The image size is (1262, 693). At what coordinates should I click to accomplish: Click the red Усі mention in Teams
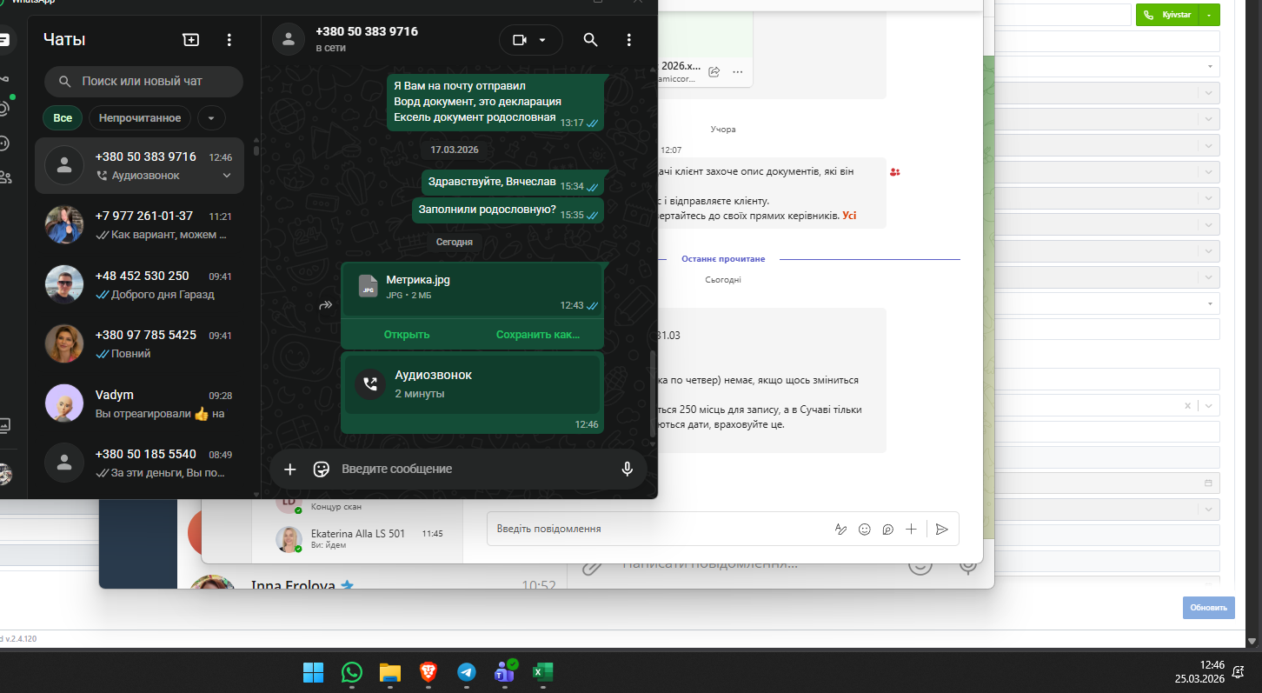[849, 215]
